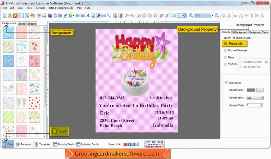The width and height of the screenshot is (271, 159).
Task: Click the Google Plus share icon
Action: 125,144
